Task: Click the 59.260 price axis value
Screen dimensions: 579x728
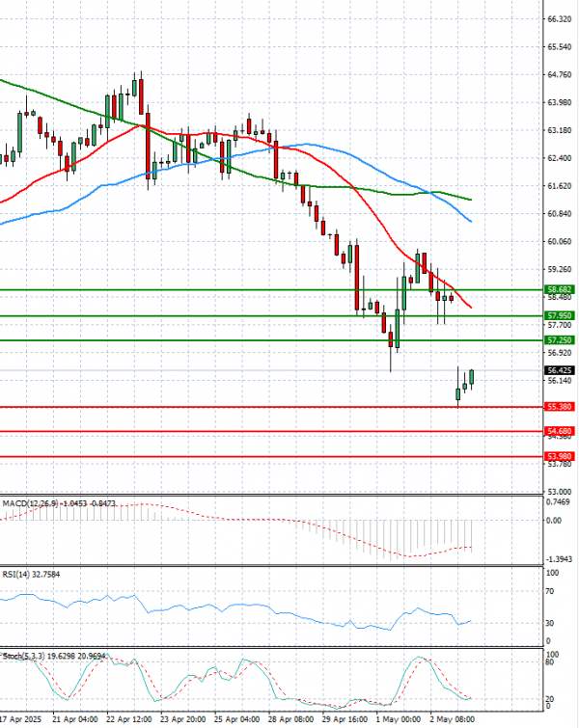Action: [x=560, y=269]
